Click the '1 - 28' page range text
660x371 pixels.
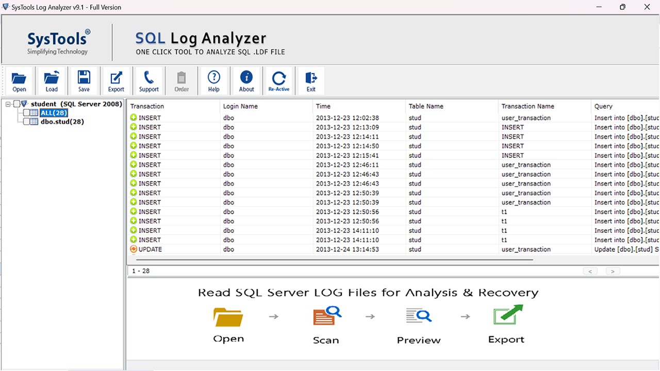tap(141, 271)
